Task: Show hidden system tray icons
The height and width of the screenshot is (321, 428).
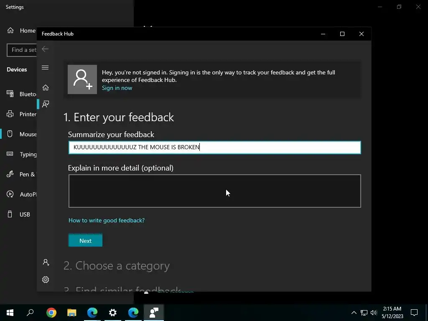Action: (x=354, y=313)
